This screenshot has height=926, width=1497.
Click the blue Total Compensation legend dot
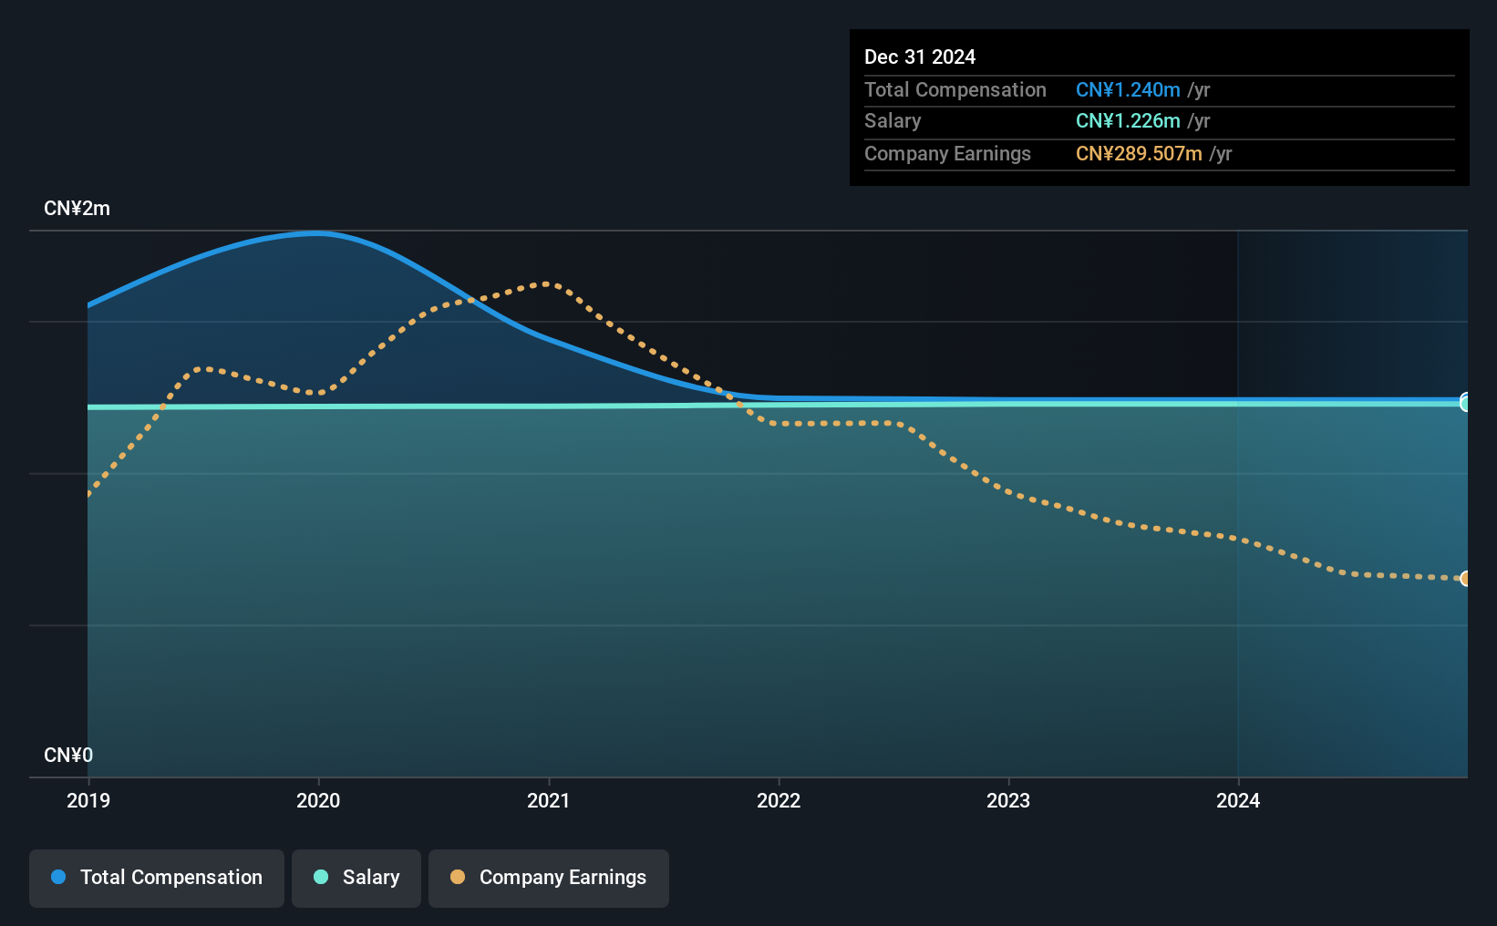(x=58, y=877)
